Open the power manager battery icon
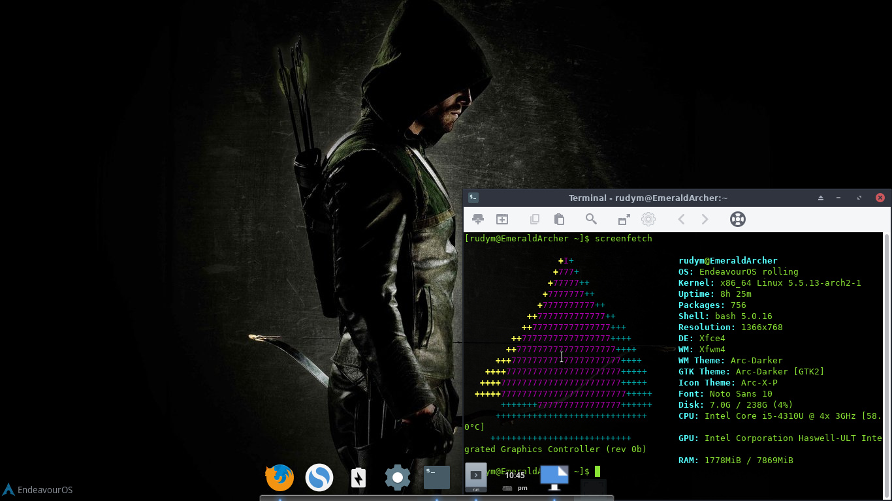The width and height of the screenshot is (892, 501). tap(358, 478)
